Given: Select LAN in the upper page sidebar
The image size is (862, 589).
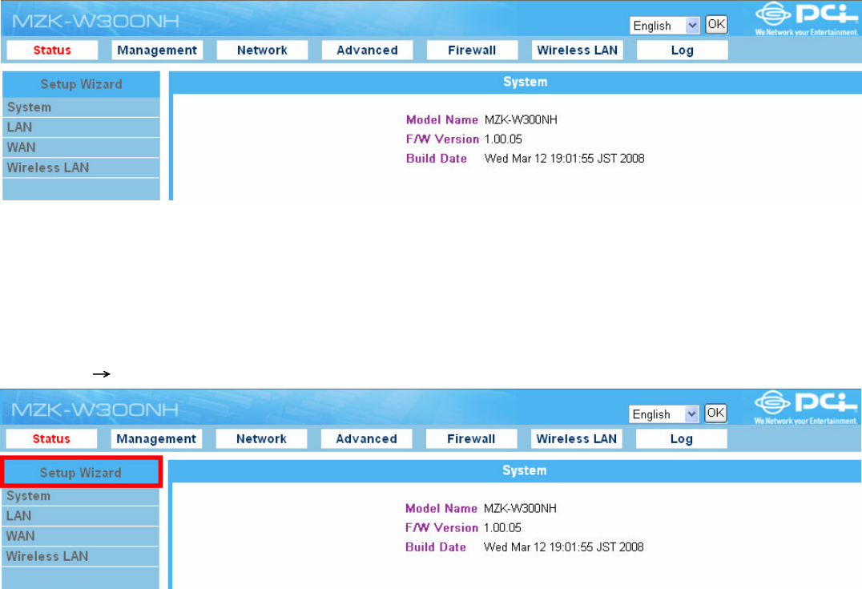Looking at the screenshot, I should [x=82, y=127].
